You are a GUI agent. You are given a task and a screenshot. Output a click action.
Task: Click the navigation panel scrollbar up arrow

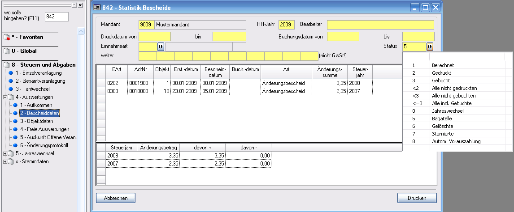point(81,31)
